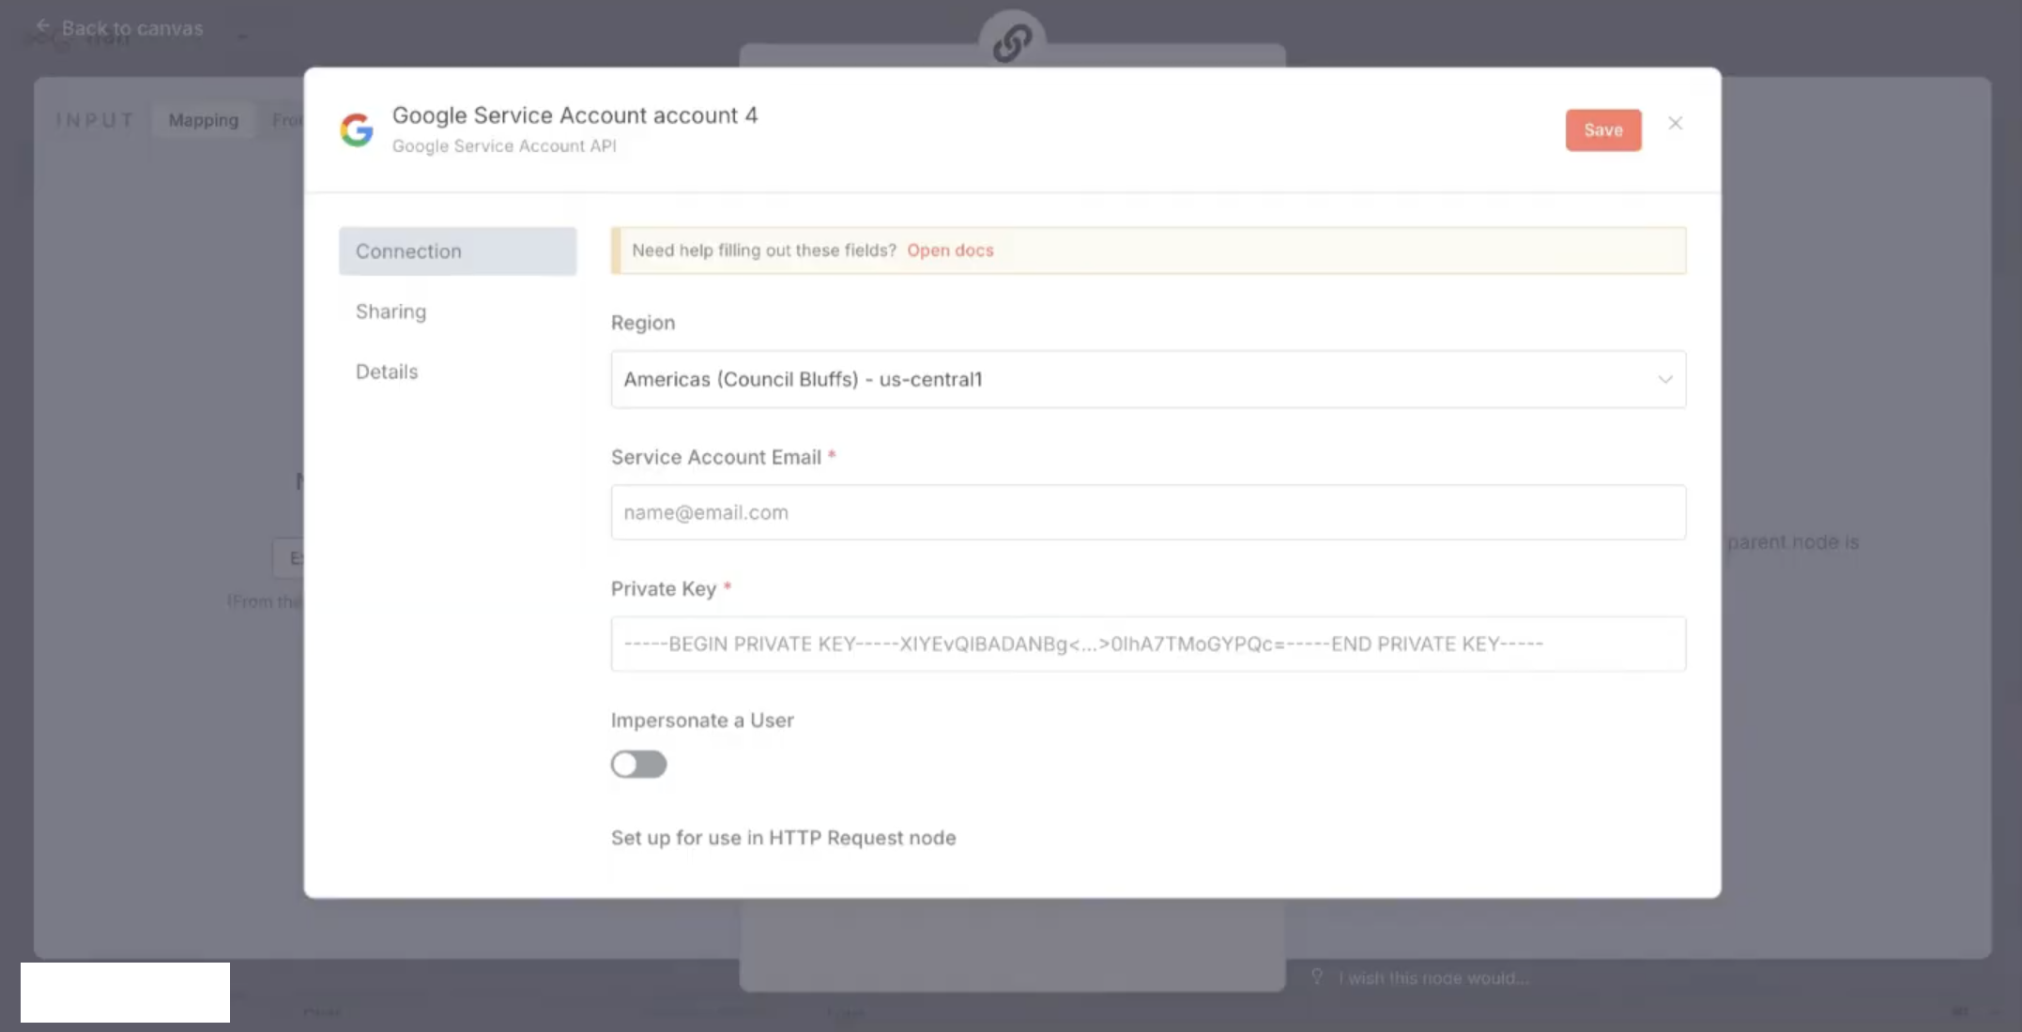Click the link chain icon above modal
Viewport: 2022px width, 1032px height.
(1012, 43)
